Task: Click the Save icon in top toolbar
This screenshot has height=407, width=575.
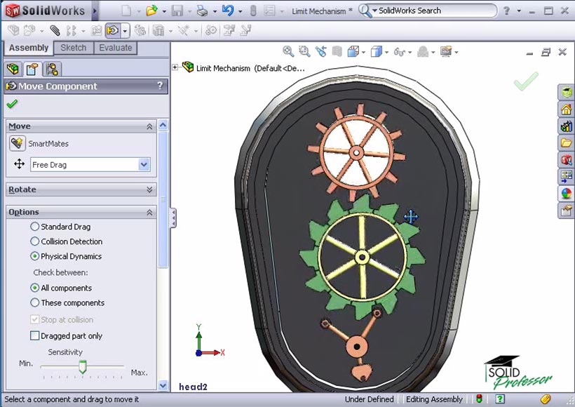Action: tap(177, 11)
